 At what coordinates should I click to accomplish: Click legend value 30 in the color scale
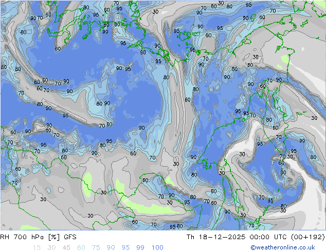click(x=51, y=248)
